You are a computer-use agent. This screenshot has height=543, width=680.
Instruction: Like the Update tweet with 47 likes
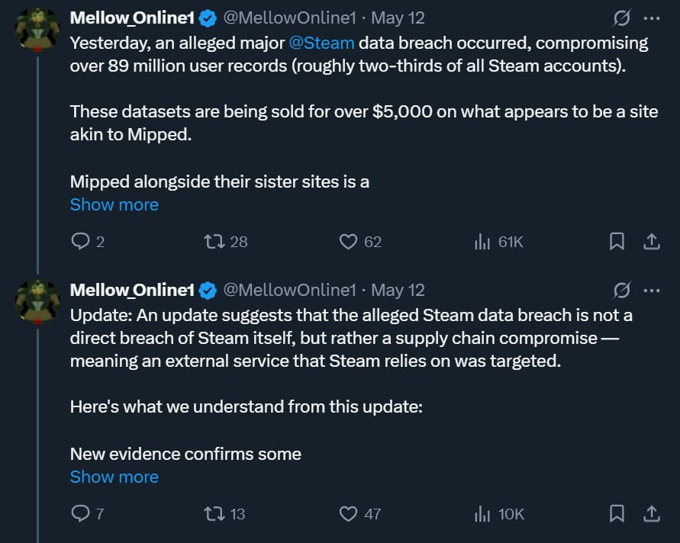click(x=349, y=514)
